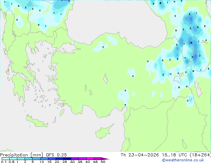
Task: Click the "Precipitation [mm]" title text
Action: 22,155
